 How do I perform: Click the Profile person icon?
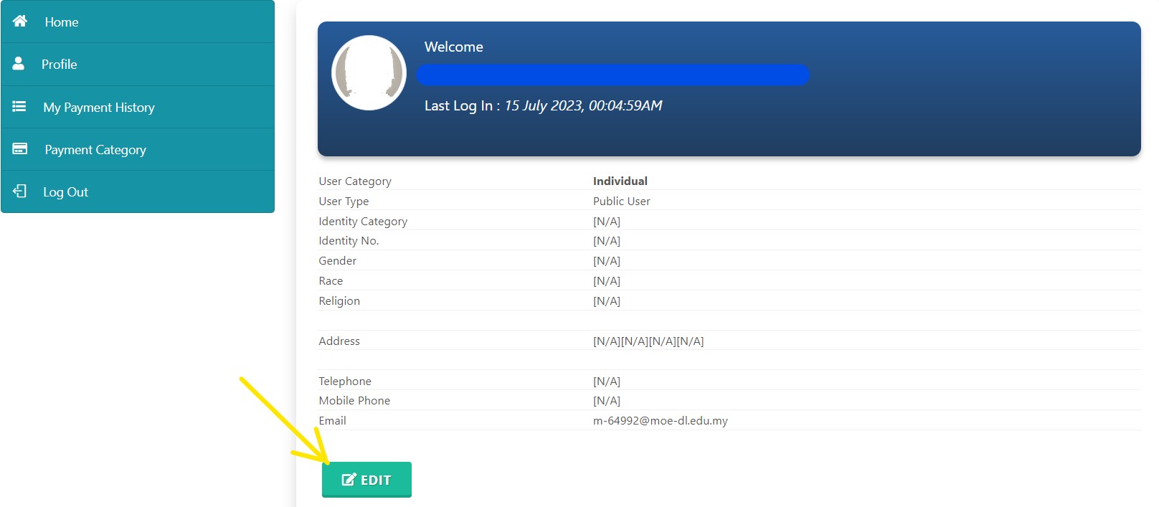19,64
